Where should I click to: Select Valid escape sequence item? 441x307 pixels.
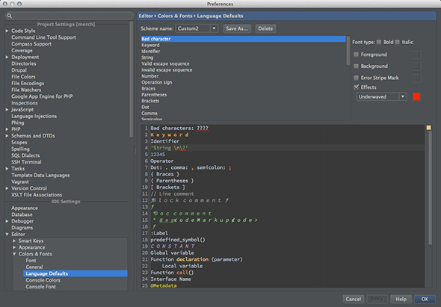(x=165, y=63)
